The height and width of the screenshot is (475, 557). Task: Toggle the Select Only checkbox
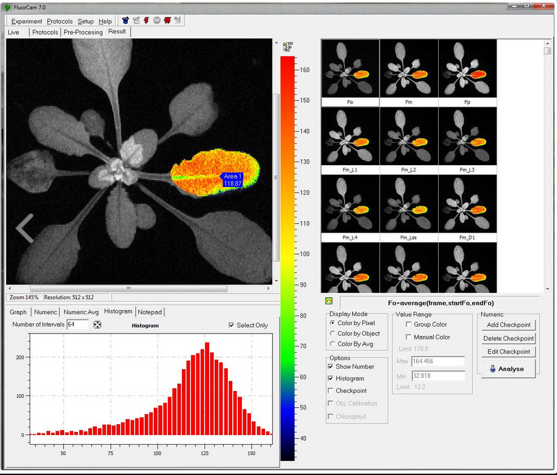[x=232, y=325]
